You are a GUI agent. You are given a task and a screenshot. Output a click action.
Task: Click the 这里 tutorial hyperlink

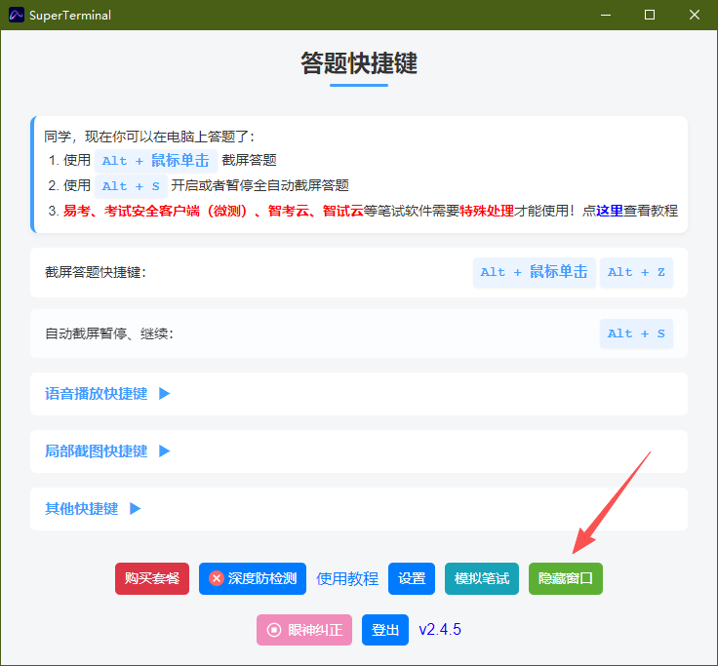click(610, 211)
